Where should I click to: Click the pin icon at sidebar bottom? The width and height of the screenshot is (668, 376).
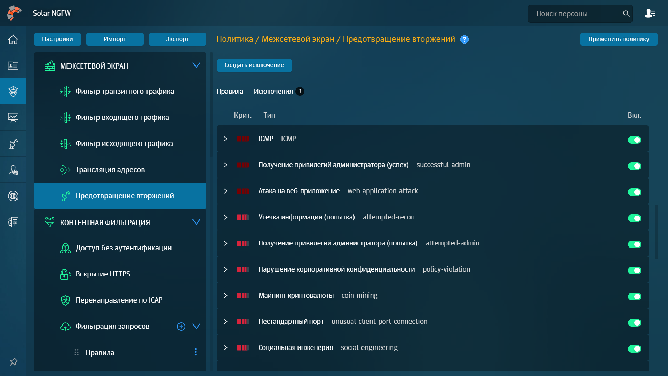(x=13, y=362)
